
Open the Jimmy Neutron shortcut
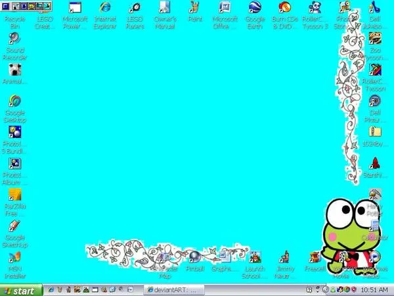click(x=285, y=257)
